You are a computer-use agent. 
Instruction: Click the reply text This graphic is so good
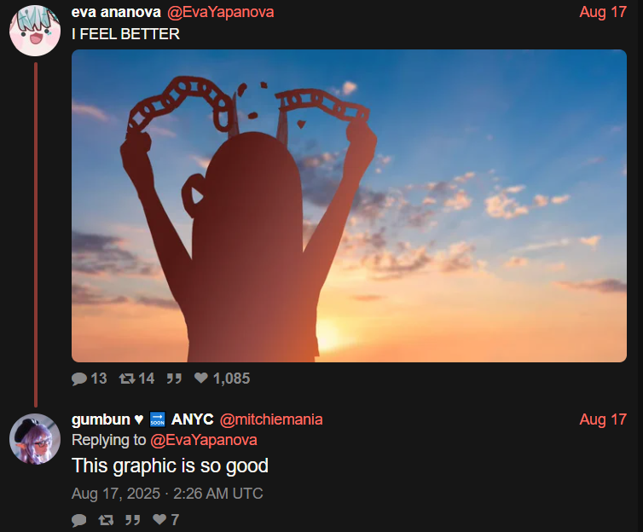[171, 466]
